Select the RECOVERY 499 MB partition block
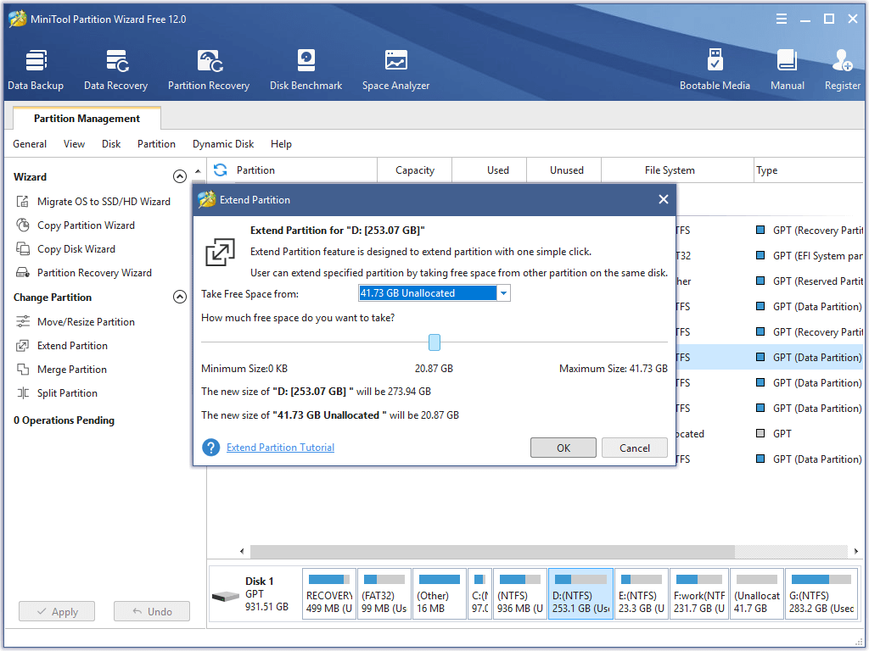Viewport: 869px width, 651px height. [x=329, y=593]
